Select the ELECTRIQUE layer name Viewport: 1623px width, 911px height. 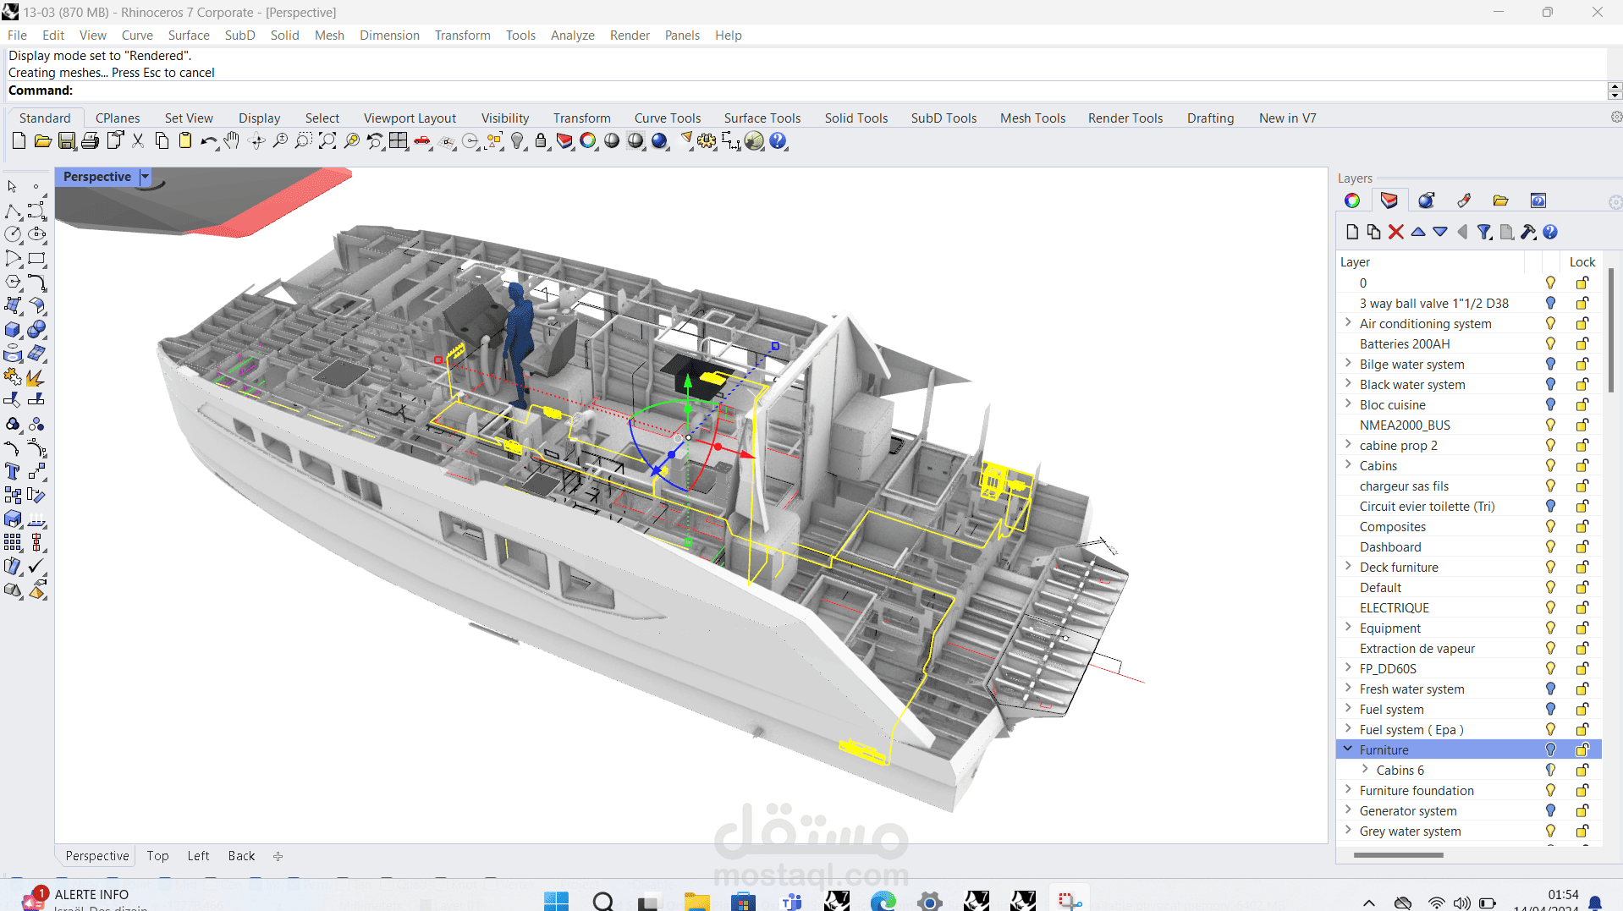point(1394,608)
